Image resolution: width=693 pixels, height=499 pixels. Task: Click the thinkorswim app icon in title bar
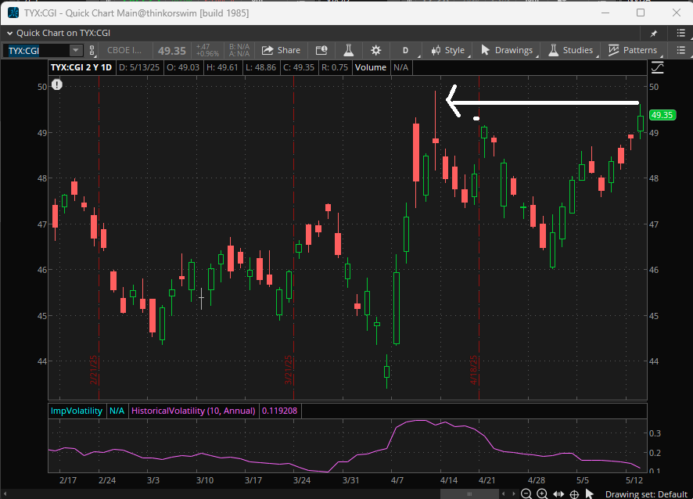(13, 13)
